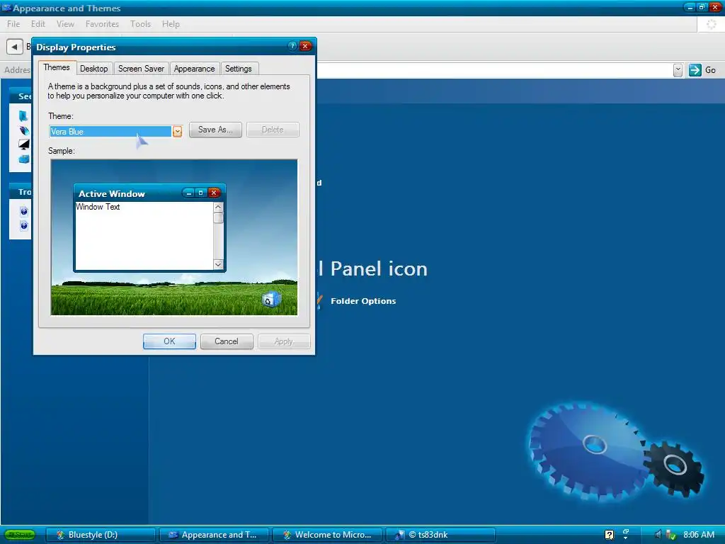Viewport: 725px width, 544px height.
Task: Click the sample window scrollbar thumb
Action: [218, 218]
